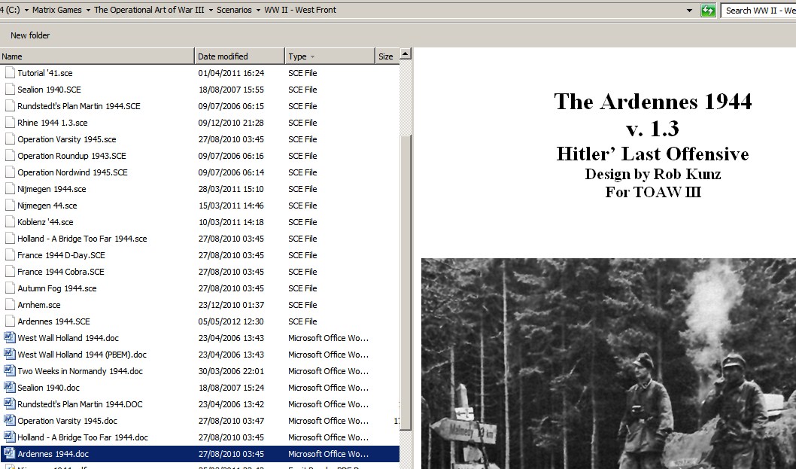Sort files by the Size column header
Screen dimensions: 796x469
[387, 56]
